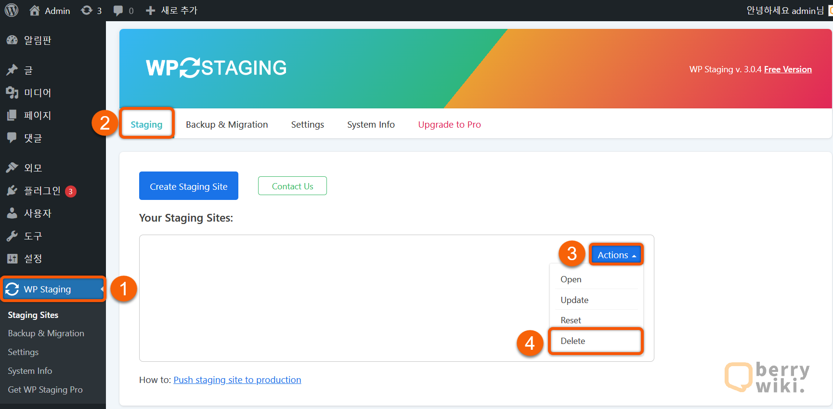Open 외모 appearance brush icon

tap(12, 168)
